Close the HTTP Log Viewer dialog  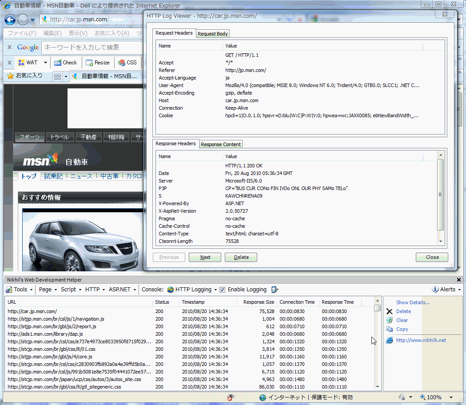(445, 14)
